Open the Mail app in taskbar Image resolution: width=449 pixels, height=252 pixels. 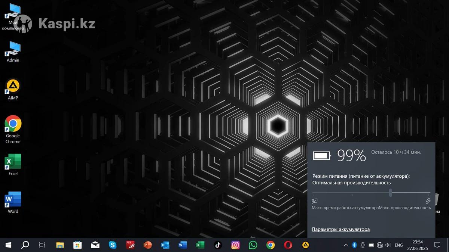[x=95, y=245]
